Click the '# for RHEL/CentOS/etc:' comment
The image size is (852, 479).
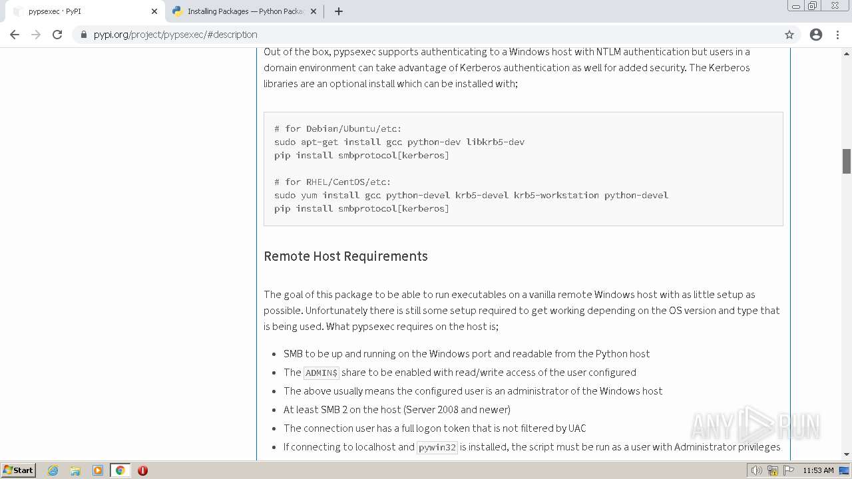tap(333, 182)
